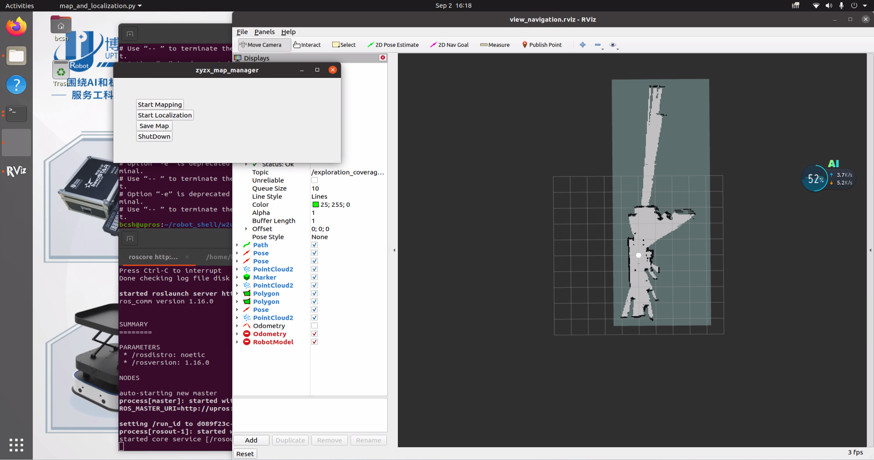Image resolution: width=874 pixels, height=460 pixels.
Task: Click the Start Mapping button
Action: pyautogui.click(x=160, y=105)
